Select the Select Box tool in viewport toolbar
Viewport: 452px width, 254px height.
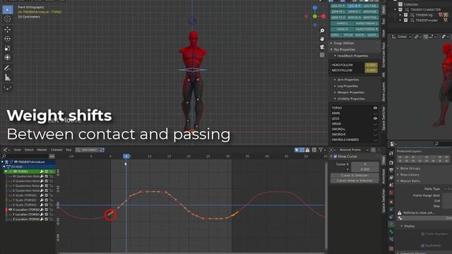click(x=8, y=10)
